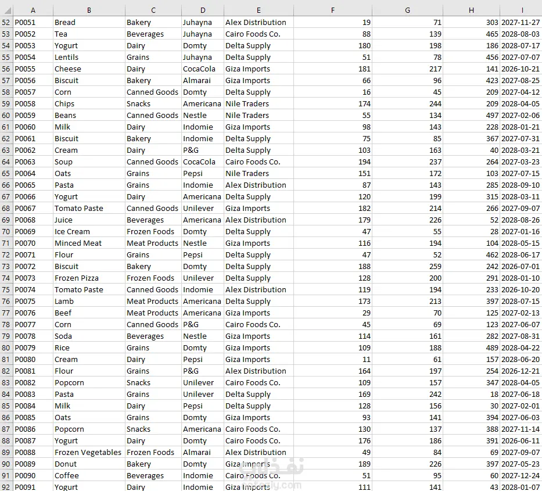Image resolution: width=542 pixels, height=491 pixels.
Task: Click Alex Distribution in Bread row
Action: pos(259,23)
